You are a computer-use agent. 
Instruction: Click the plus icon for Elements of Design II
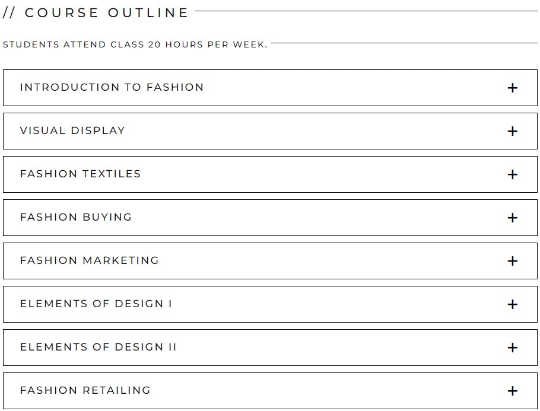(513, 348)
